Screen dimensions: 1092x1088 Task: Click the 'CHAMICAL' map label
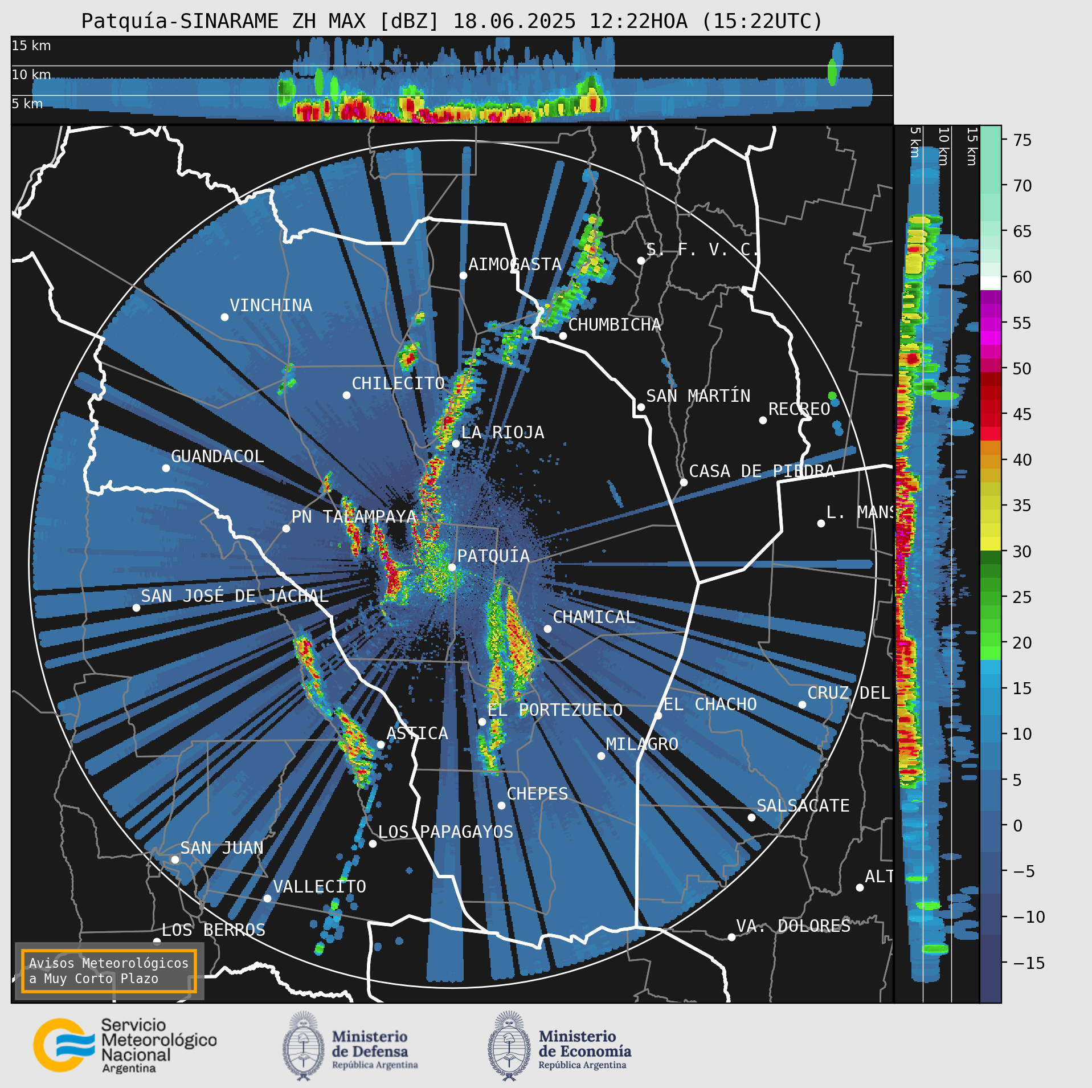click(x=594, y=617)
